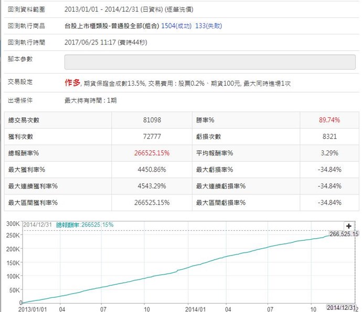This screenshot has height=312, width=362.
Task: Click the 虧損次數 value 8321
Action: 332,136
